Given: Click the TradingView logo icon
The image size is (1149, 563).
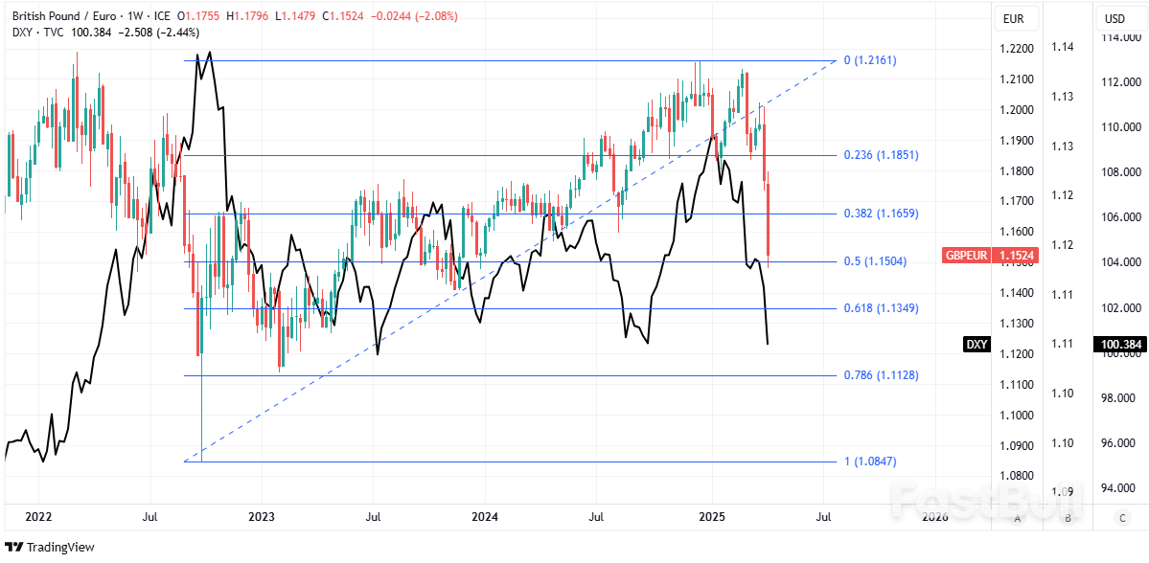Looking at the screenshot, I should tap(14, 547).
